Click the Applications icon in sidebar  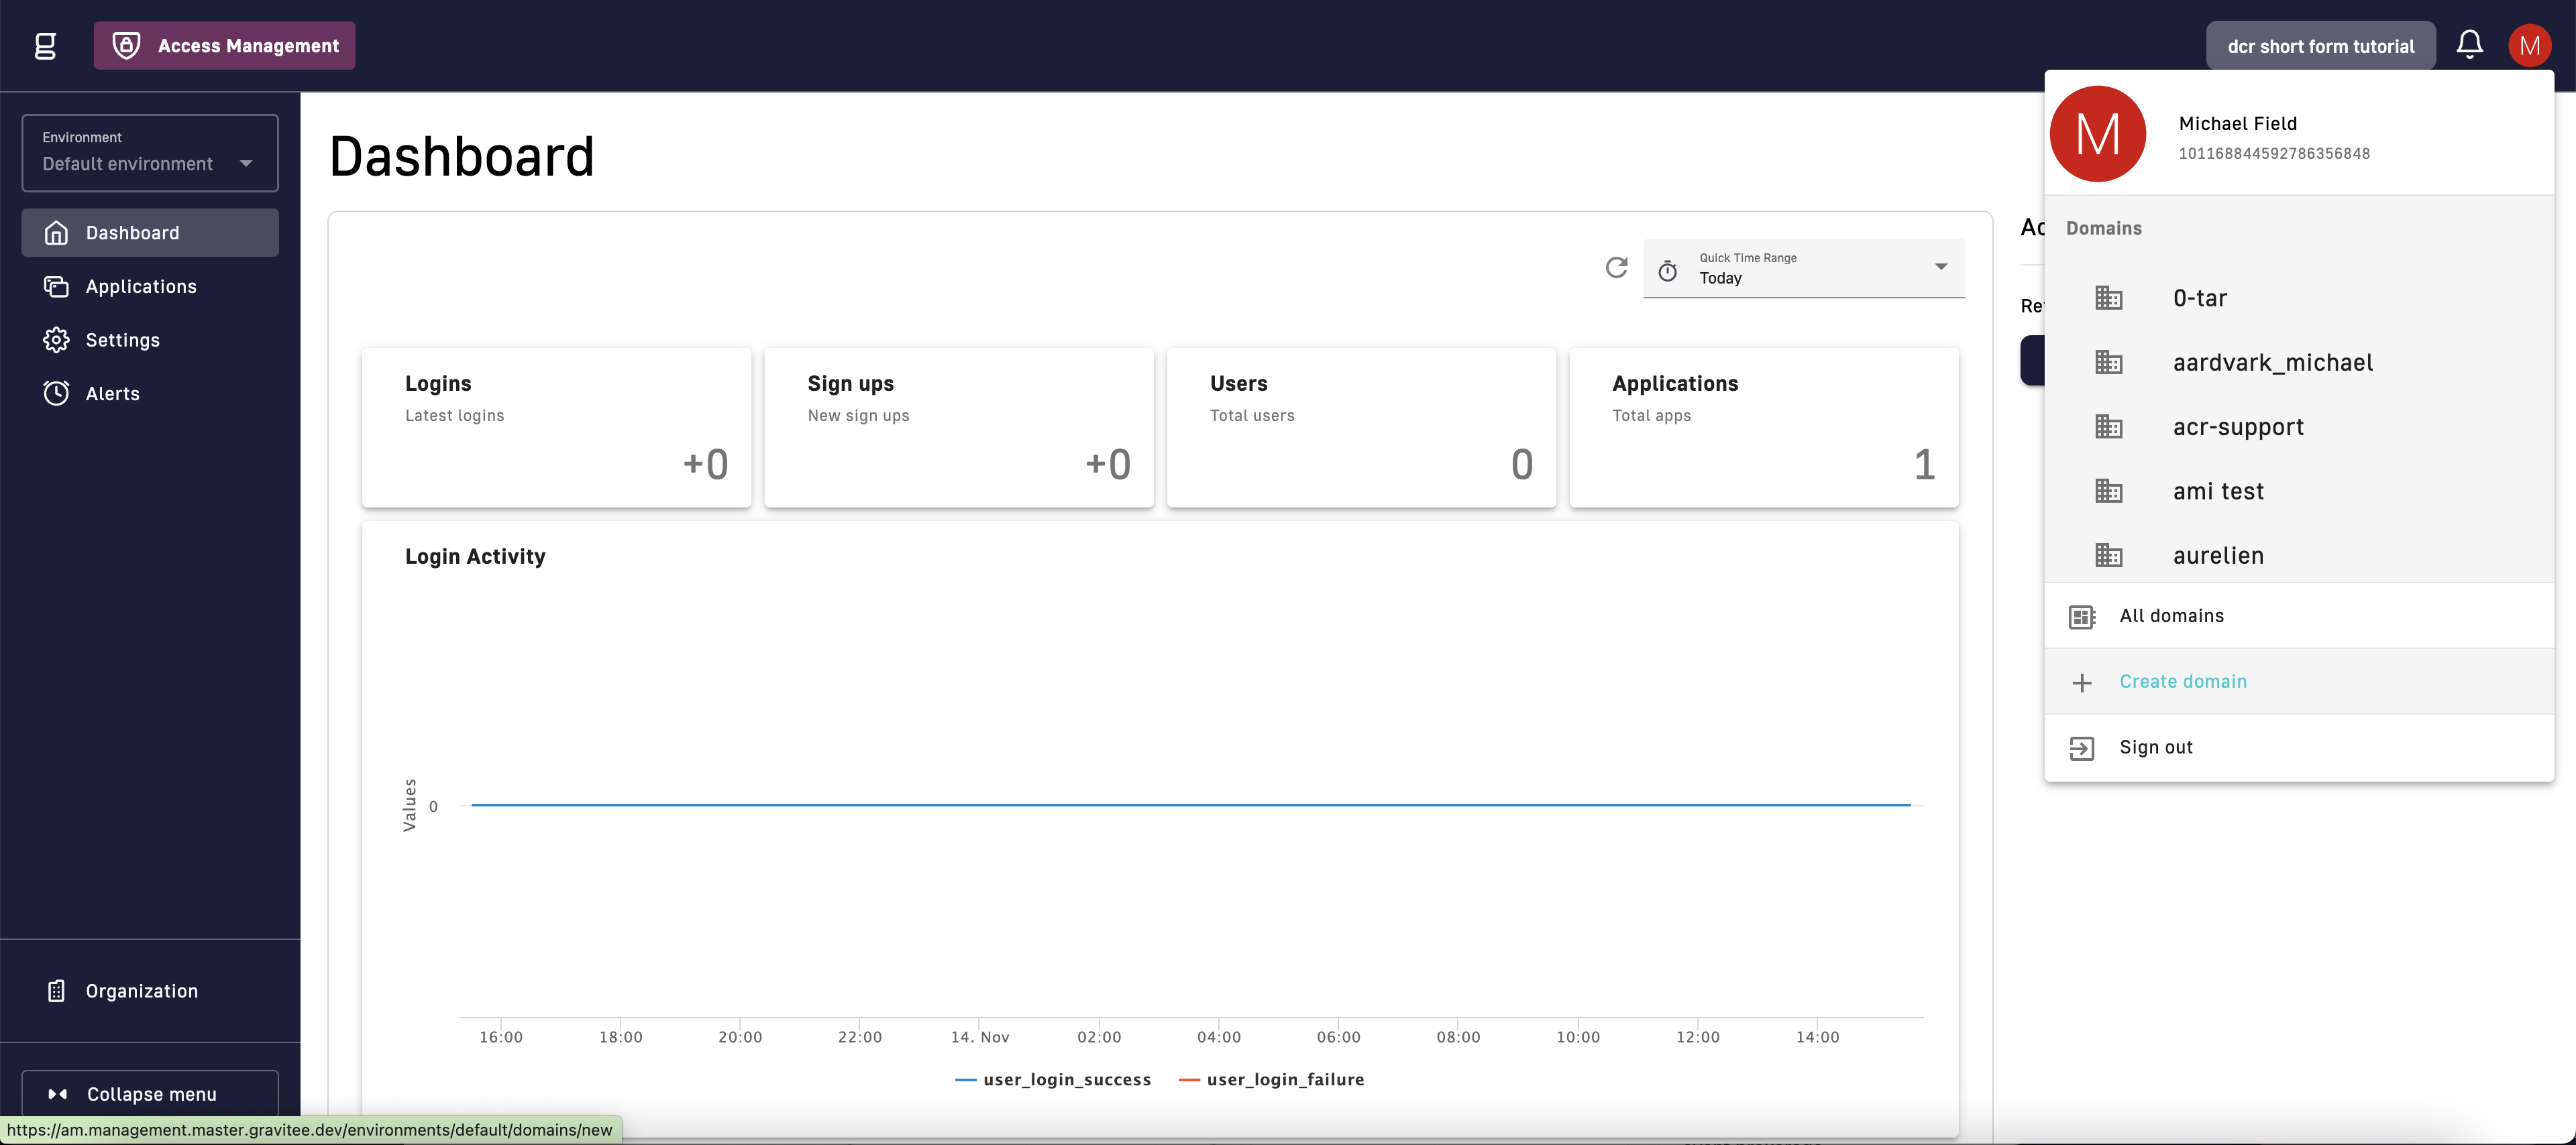tap(56, 287)
